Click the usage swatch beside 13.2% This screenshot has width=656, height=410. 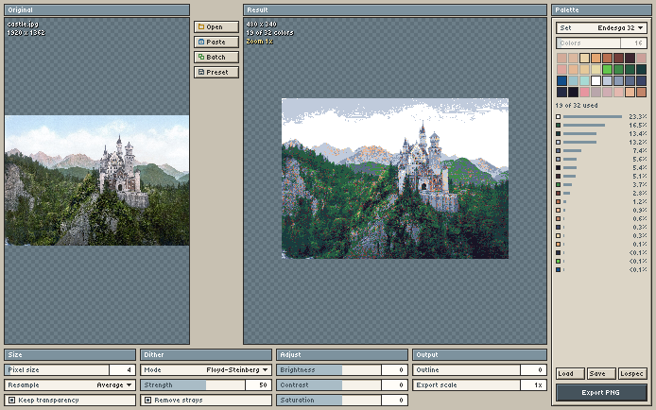(x=558, y=143)
